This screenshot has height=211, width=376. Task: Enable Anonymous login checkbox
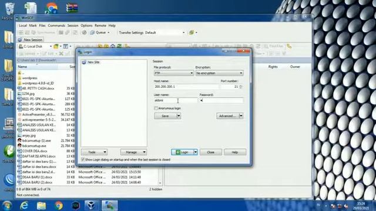pyautogui.click(x=156, y=108)
